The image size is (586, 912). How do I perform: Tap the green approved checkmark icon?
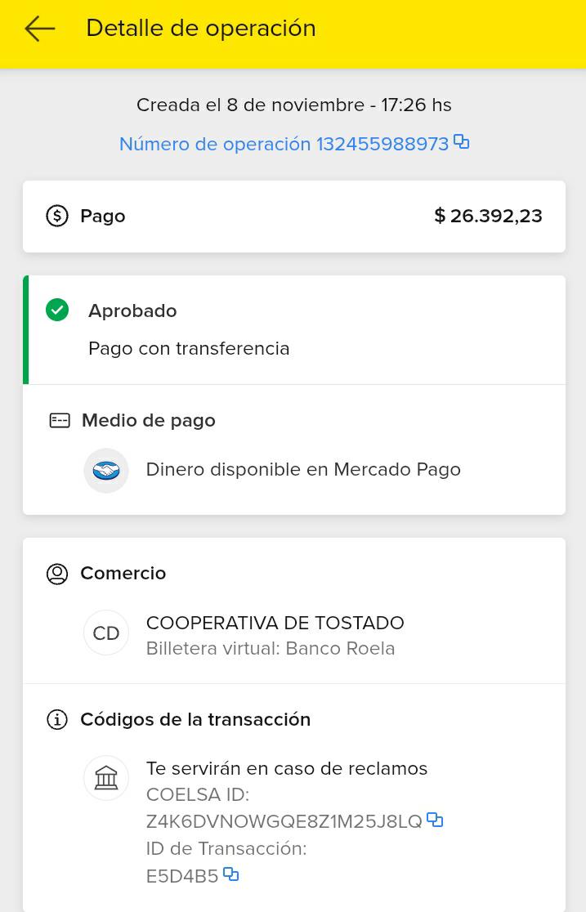[x=57, y=311]
